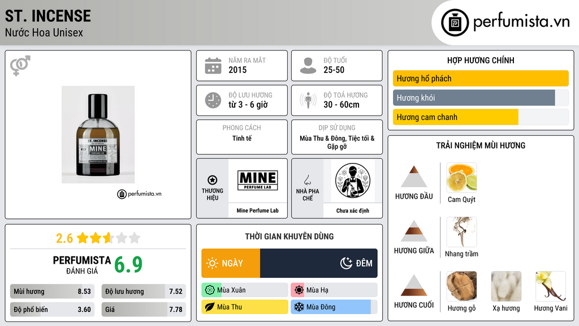Click the Hương cam chanh accord bar

(x=481, y=117)
